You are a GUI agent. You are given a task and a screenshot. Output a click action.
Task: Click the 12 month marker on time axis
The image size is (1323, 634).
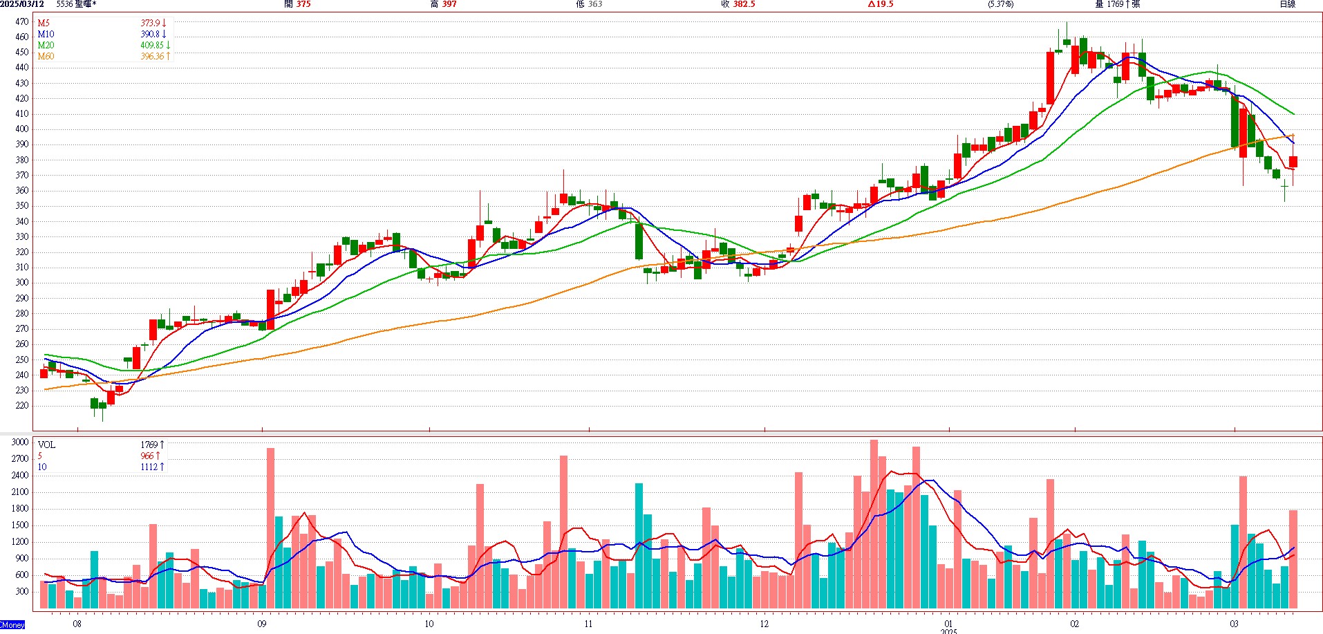coord(764,624)
